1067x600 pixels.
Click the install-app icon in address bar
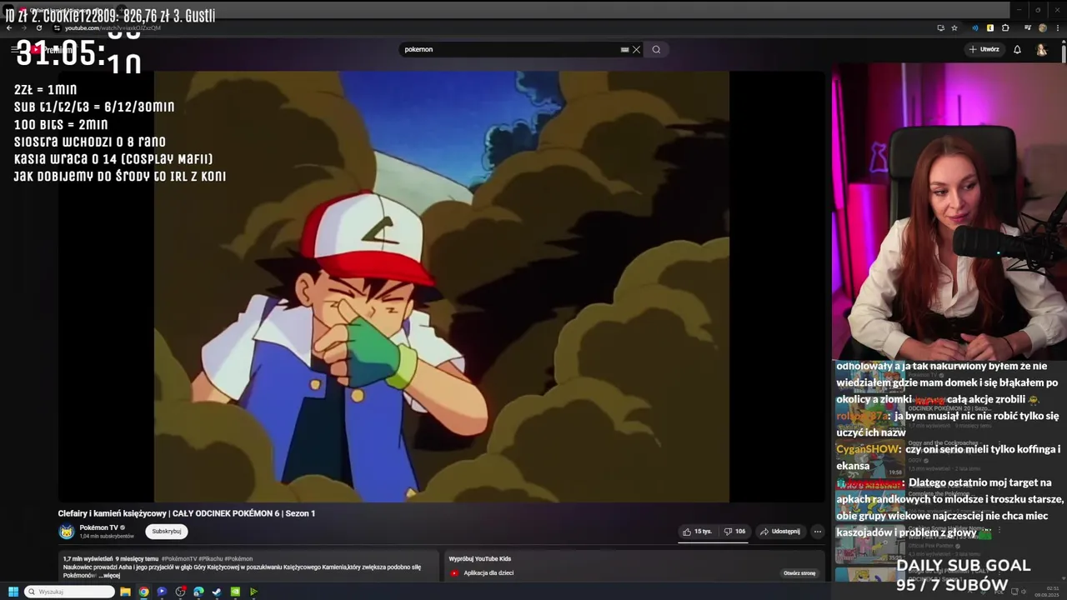[x=940, y=27]
